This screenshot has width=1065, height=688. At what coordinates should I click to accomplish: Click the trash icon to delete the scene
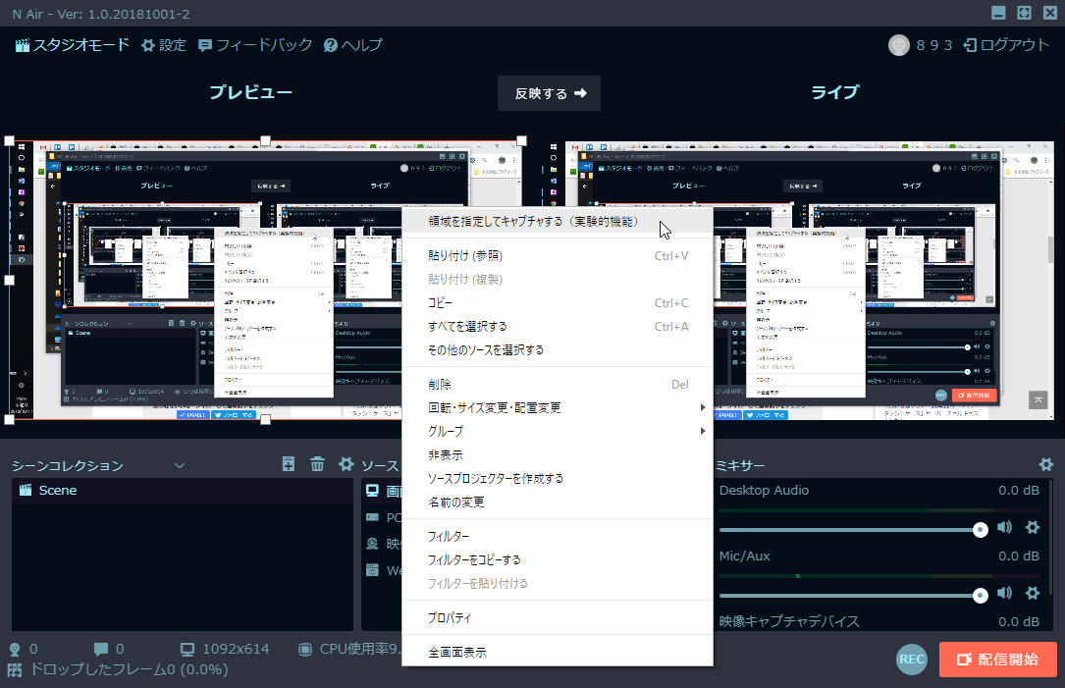pos(316,462)
